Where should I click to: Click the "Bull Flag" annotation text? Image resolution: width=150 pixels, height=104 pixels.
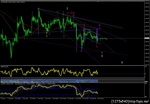104,39
